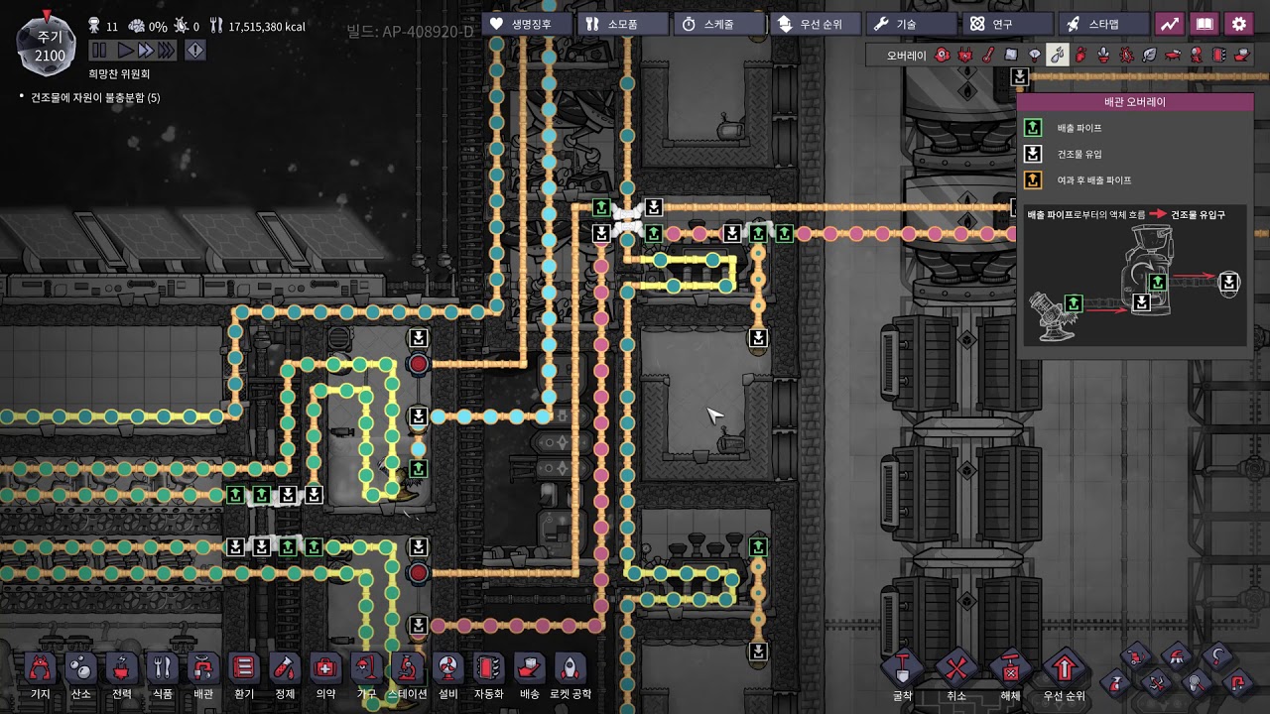Open the 연구 (Research) tab
This screenshot has height=714, width=1270.
1007,24
